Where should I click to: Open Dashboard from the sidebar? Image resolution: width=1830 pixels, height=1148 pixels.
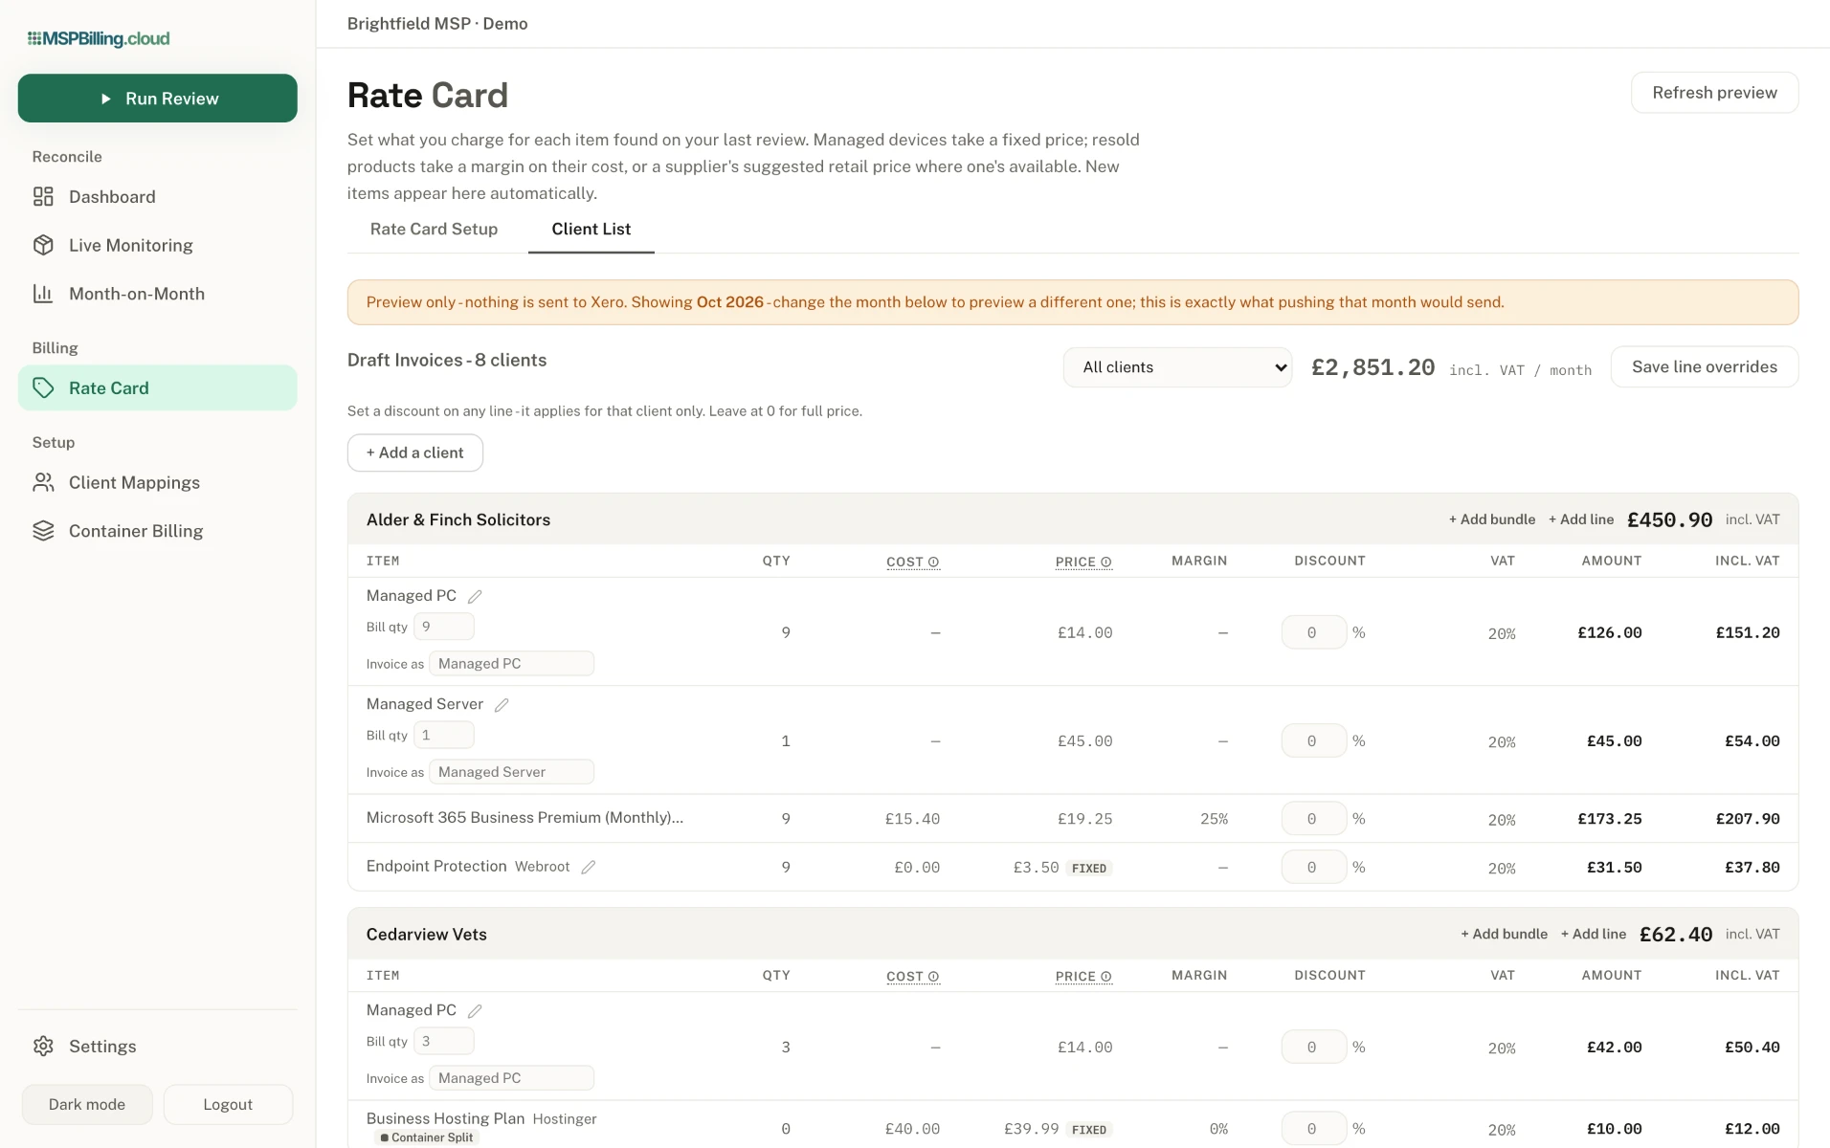[x=157, y=197]
